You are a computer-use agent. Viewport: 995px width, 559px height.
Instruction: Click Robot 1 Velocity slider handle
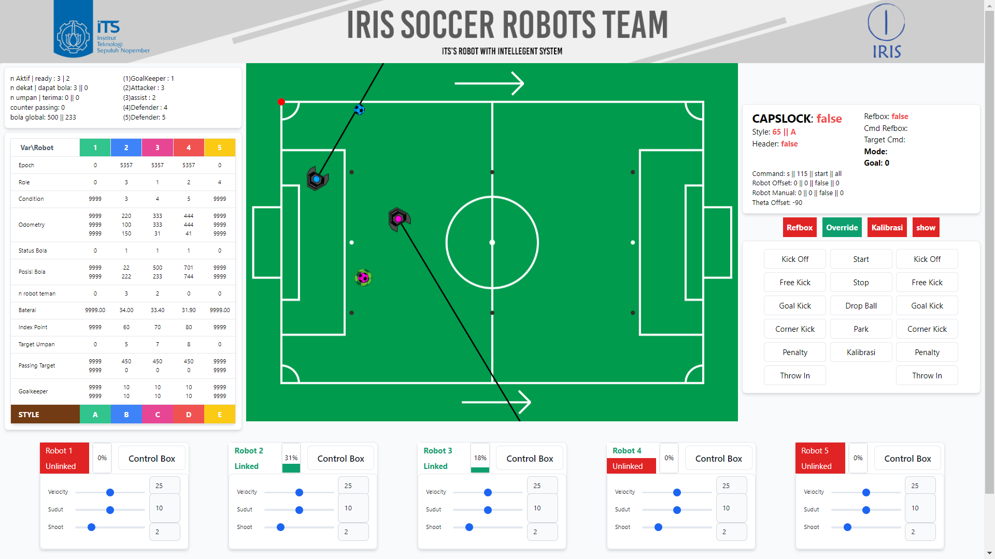pos(110,492)
